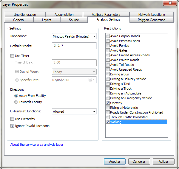Select Towards Facility direction
Screen dimensions: 179x169
tap(16, 102)
